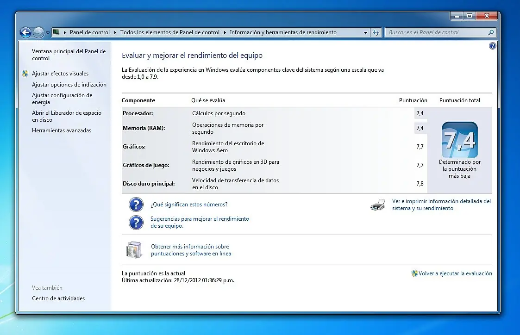Click question icon beside "¿Qué significan estos números?"
This screenshot has width=520, height=335.
(x=136, y=204)
